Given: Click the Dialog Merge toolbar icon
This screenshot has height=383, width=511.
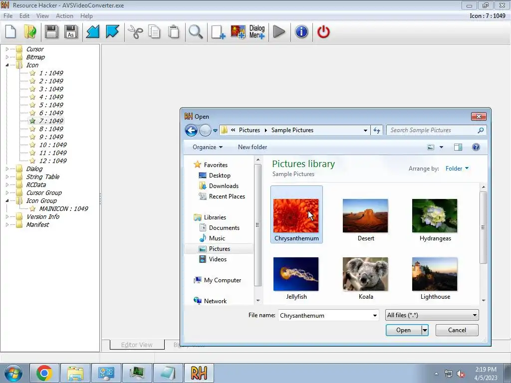Looking at the screenshot, I should pyautogui.click(x=257, y=32).
